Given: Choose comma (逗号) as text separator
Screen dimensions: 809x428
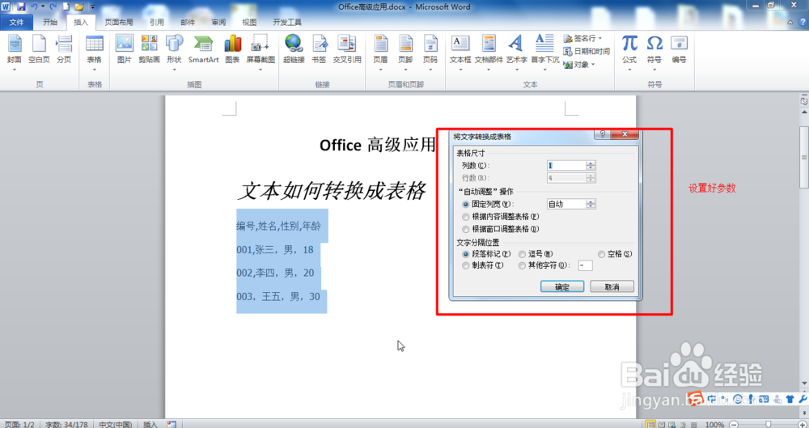Looking at the screenshot, I should tap(536, 254).
